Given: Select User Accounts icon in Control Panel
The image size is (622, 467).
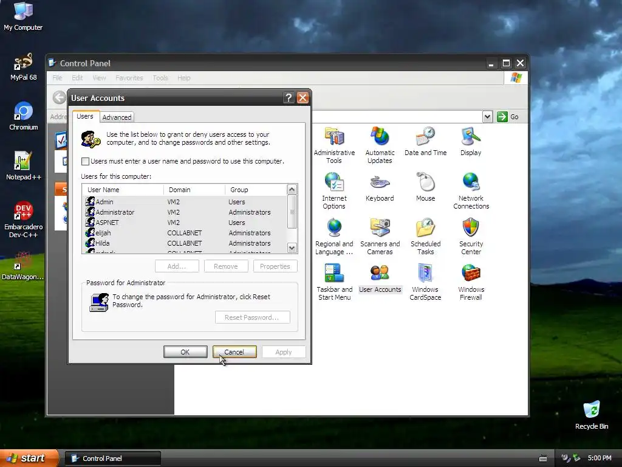Looking at the screenshot, I should coord(380,278).
